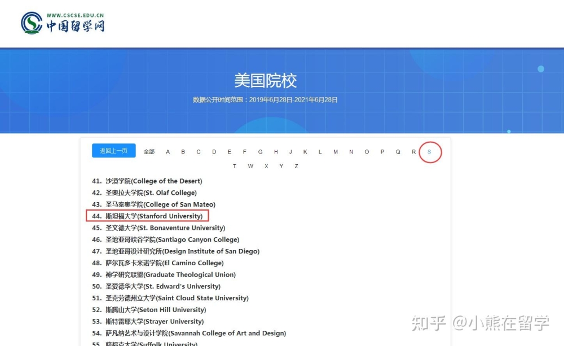Viewport: 564px width, 346px height.
Task: Filter schools by letter B
Action: point(183,152)
